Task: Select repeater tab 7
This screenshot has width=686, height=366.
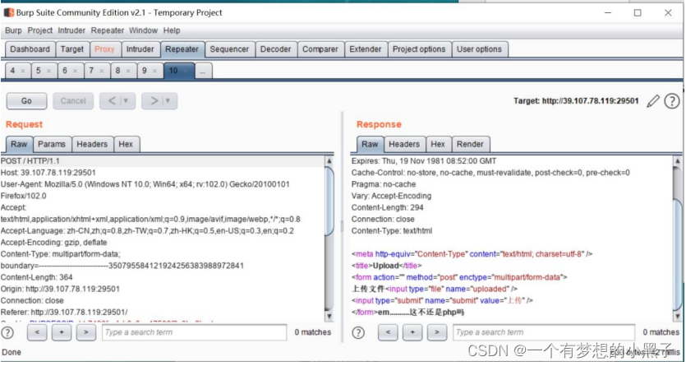Action: click(91, 71)
